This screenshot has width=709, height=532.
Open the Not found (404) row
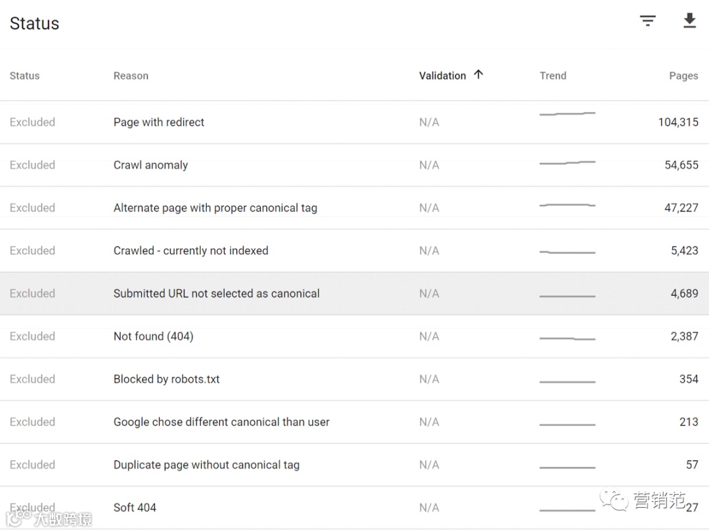153,336
